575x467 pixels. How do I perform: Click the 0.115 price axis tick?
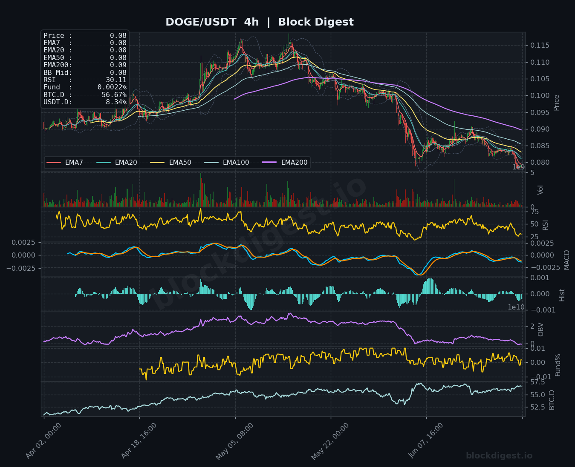[x=539, y=46]
